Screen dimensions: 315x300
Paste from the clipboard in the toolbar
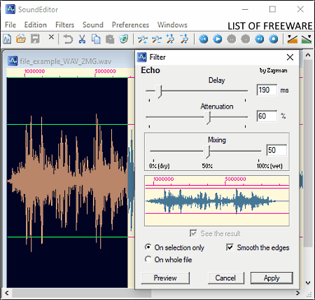(x=110, y=39)
